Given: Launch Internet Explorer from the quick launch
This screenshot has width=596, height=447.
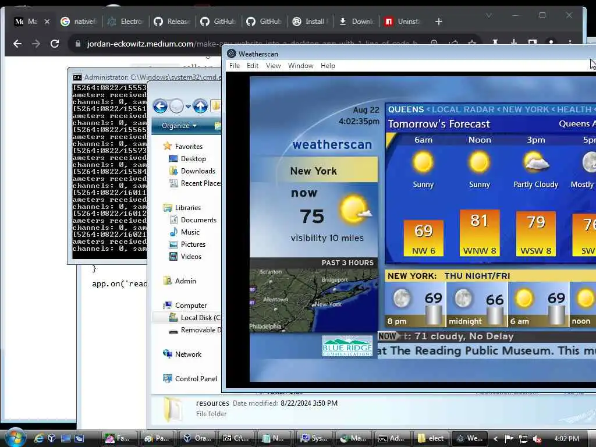Looking at the screenshot, I should point(39,439).
